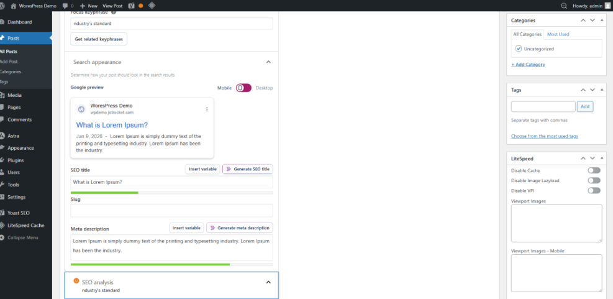Uncheck the Uncategorized category checkbox
This screenshot has height=299, width=613.
click(x=519, y=49)
